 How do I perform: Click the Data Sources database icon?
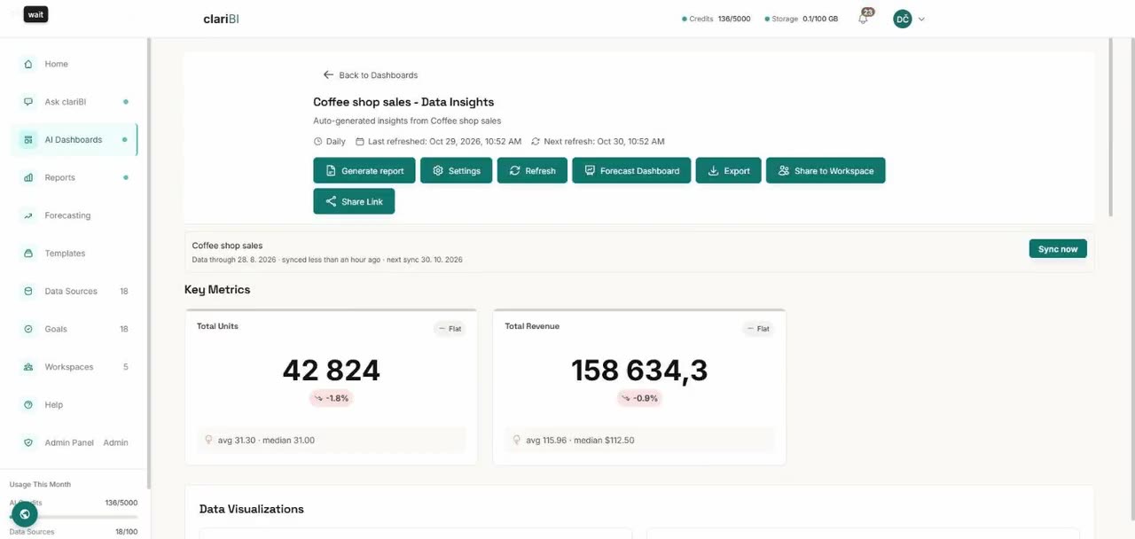(x=28, y=291)
